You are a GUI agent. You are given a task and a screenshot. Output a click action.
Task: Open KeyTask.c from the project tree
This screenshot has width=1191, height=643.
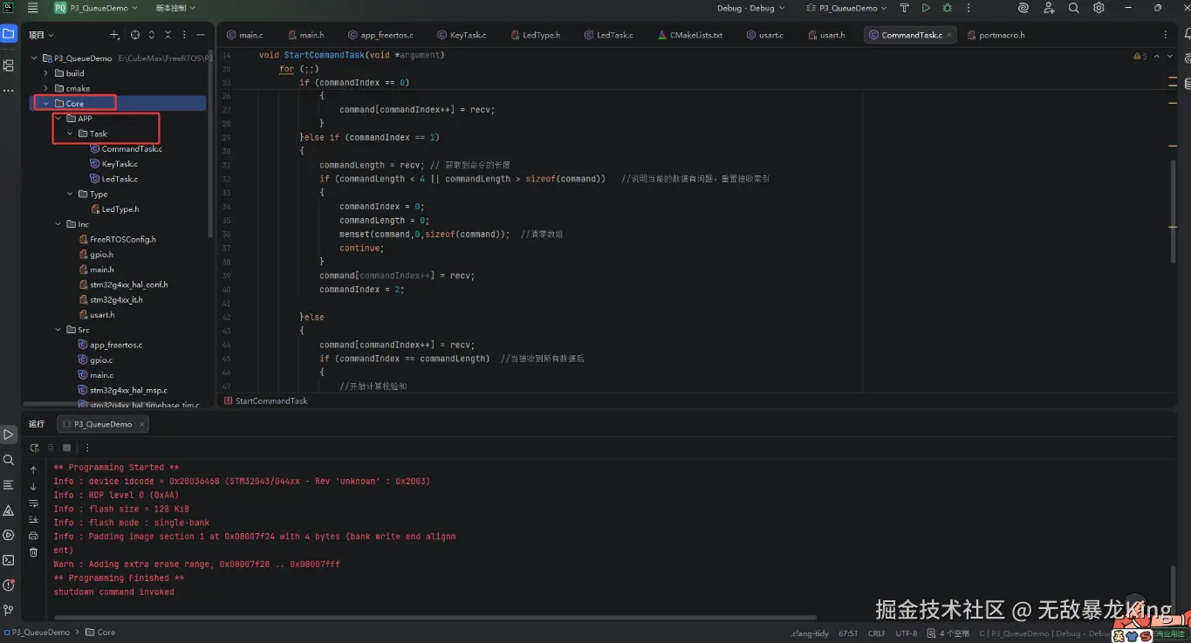[119, 164]
